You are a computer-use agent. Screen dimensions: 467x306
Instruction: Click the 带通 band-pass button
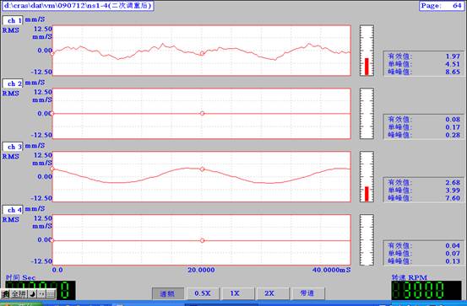pyautogui.click(x=307, y=293)
